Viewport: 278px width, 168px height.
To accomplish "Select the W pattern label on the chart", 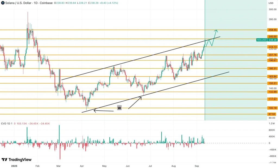I will [x=119, y=108].
